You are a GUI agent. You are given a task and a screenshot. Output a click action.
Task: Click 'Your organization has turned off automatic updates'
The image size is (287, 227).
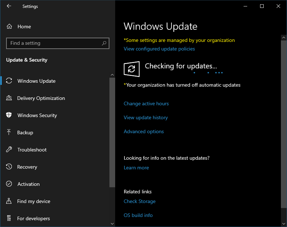pyautogui.click(x=182, y=85)
